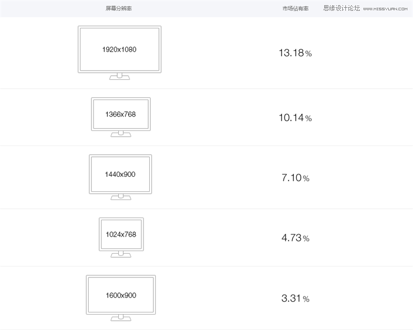Choose the 1024x768 monitor icon
Image resolution: width=413 pixels, height=330 pixels.
[121, 237]
